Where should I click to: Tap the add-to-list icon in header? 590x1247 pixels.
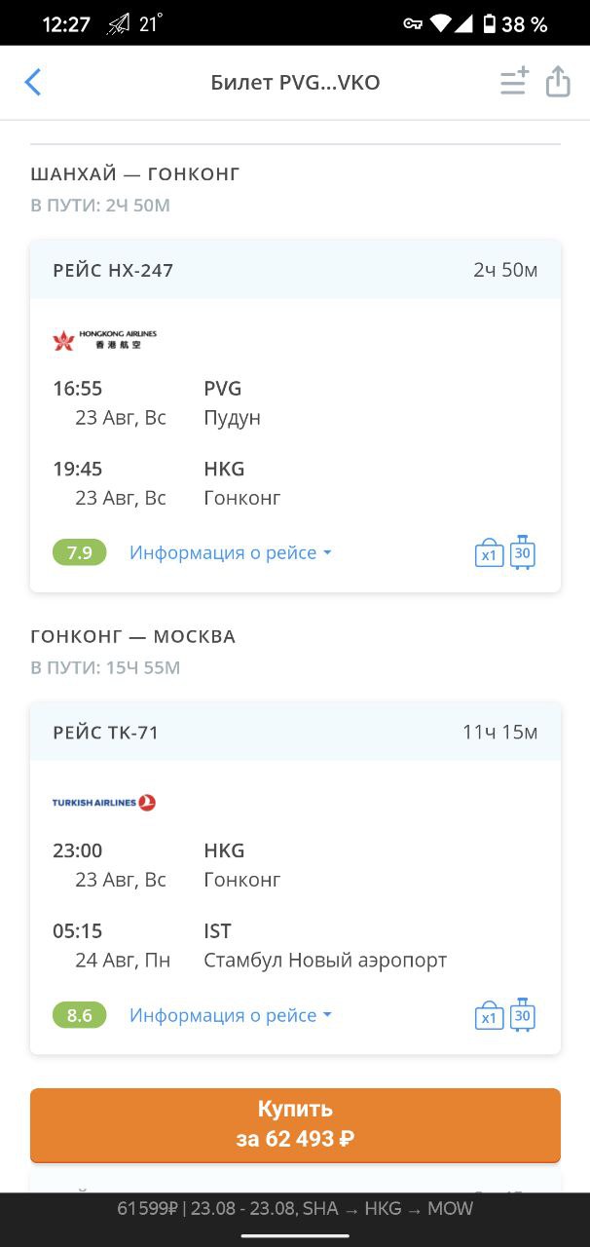tap(514, 81)
